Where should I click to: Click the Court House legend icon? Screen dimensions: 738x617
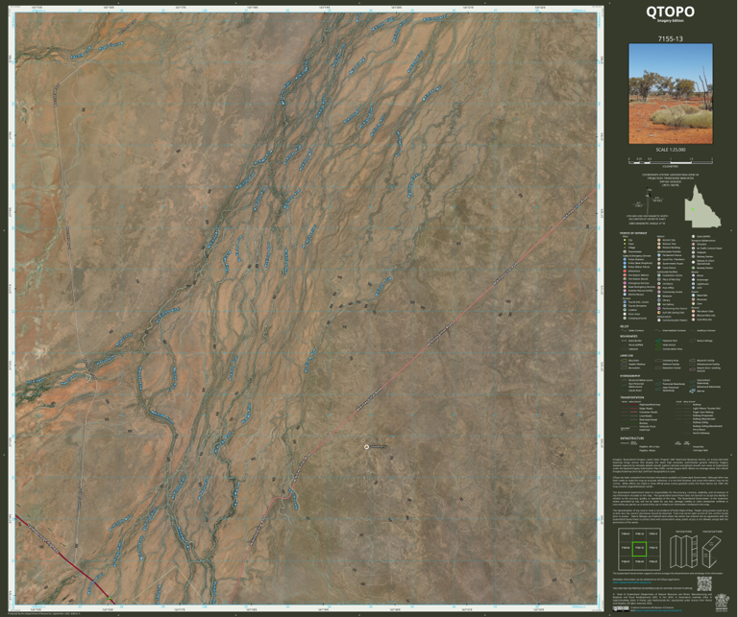coord(659,268)
